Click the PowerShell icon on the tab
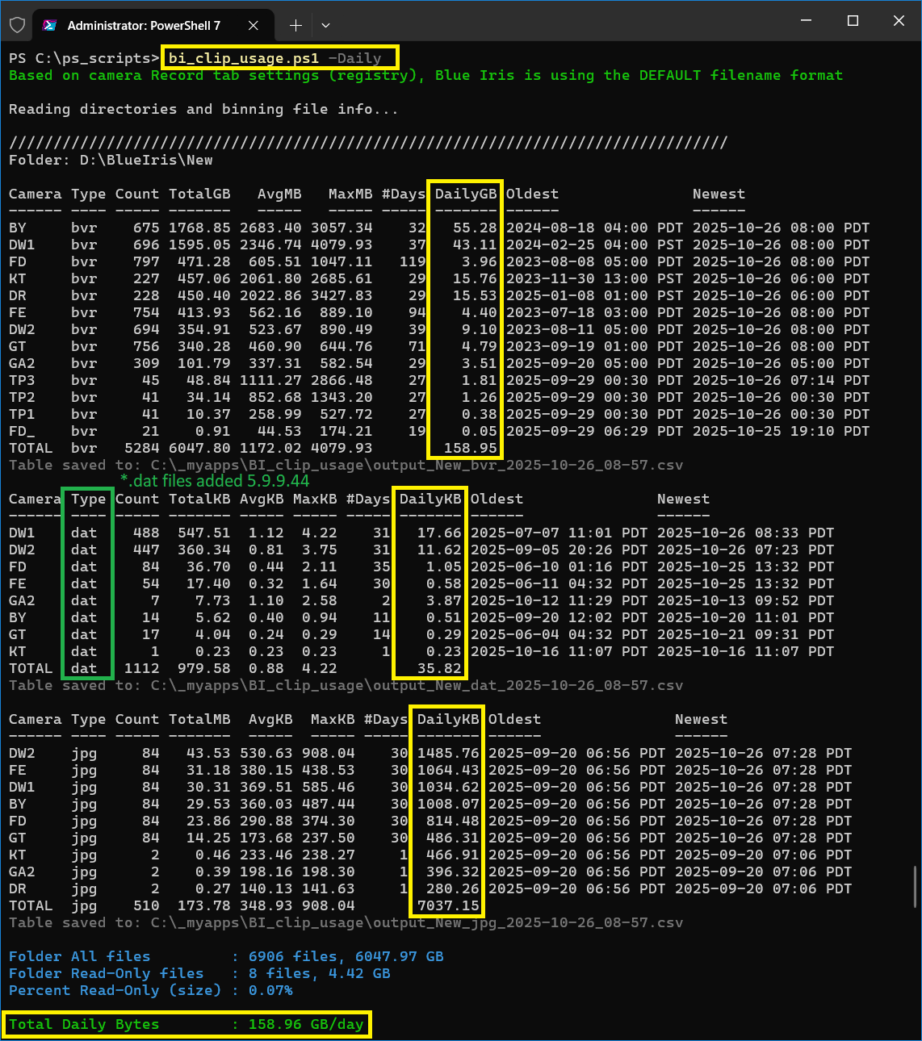This screenshot has height=1041, width=922. (x=50, y=25)
